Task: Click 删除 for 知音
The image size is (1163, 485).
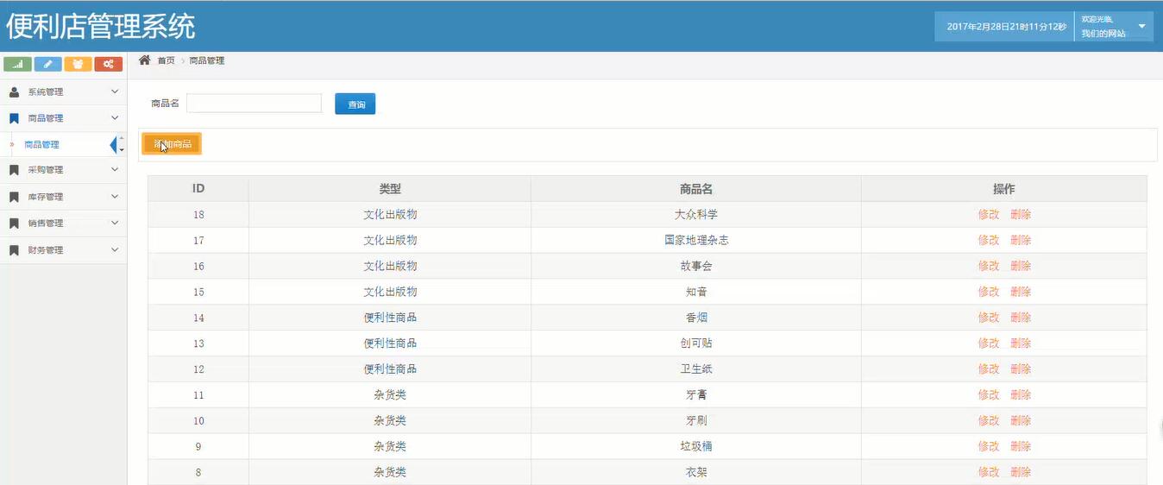Action: click(x=1021, y=292)
